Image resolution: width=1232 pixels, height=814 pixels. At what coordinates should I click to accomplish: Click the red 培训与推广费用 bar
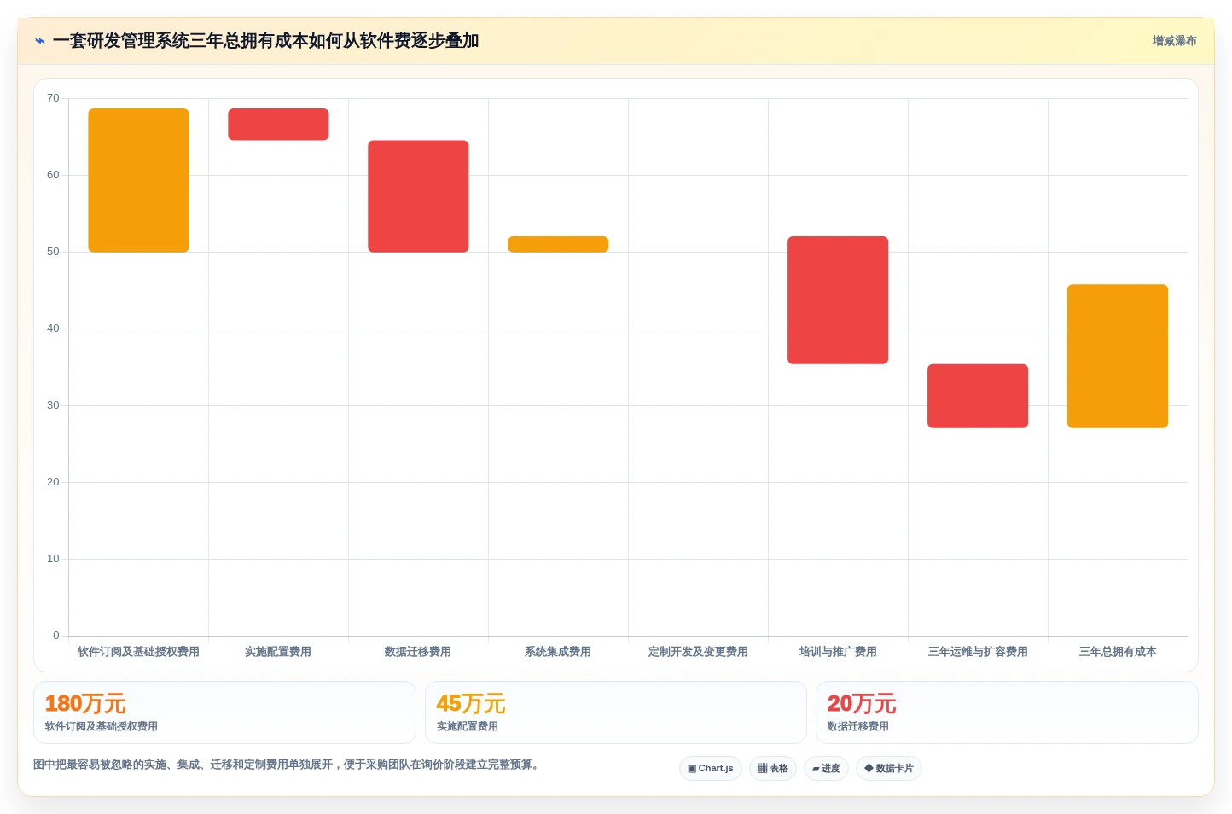(x=838, y=300)
